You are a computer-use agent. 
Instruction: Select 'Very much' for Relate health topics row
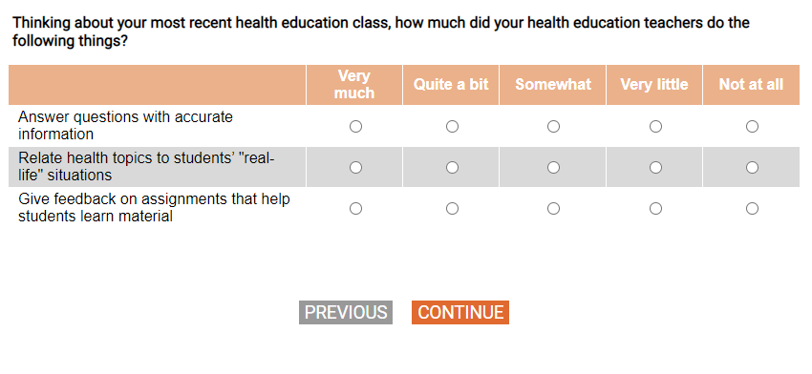(355, 167)
